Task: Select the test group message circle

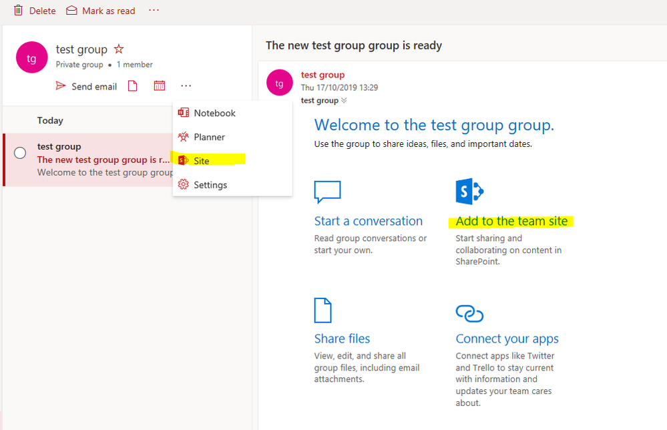Action: (x=20, y=153)
